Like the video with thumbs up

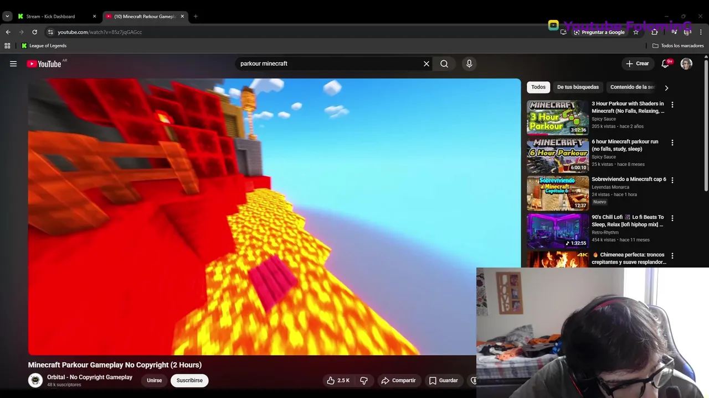pyautogui.click(x=338, y=380)
